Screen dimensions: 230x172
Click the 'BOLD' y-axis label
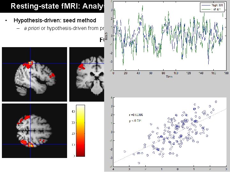coord(106,36)
